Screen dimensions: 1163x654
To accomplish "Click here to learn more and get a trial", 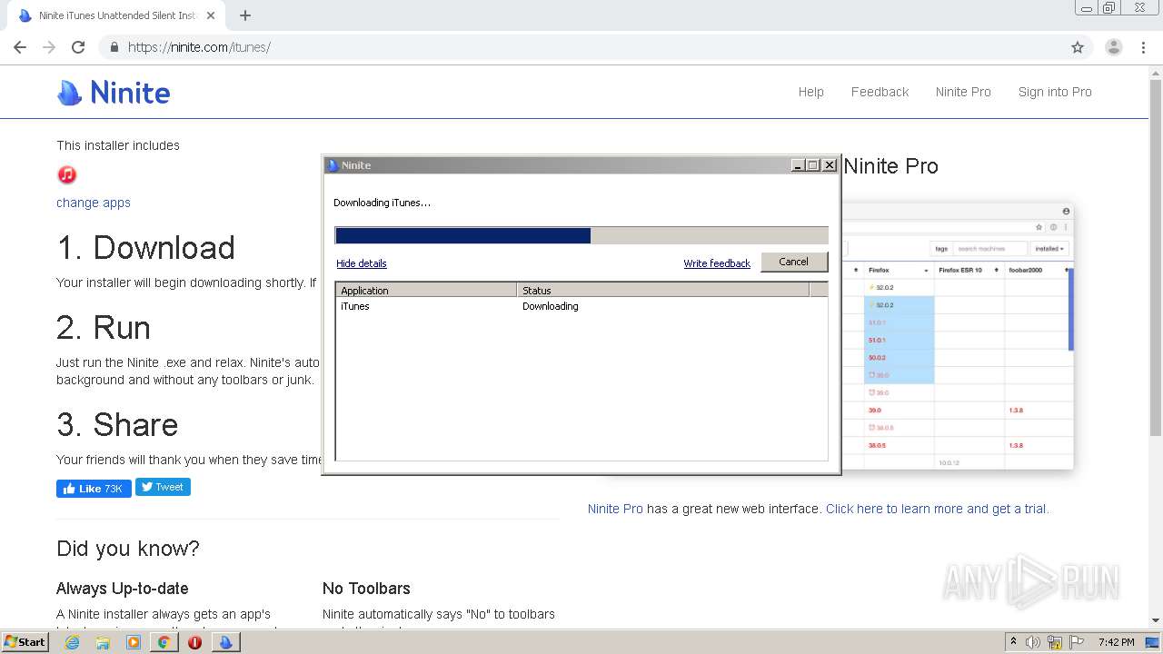I will pos(937,509).
